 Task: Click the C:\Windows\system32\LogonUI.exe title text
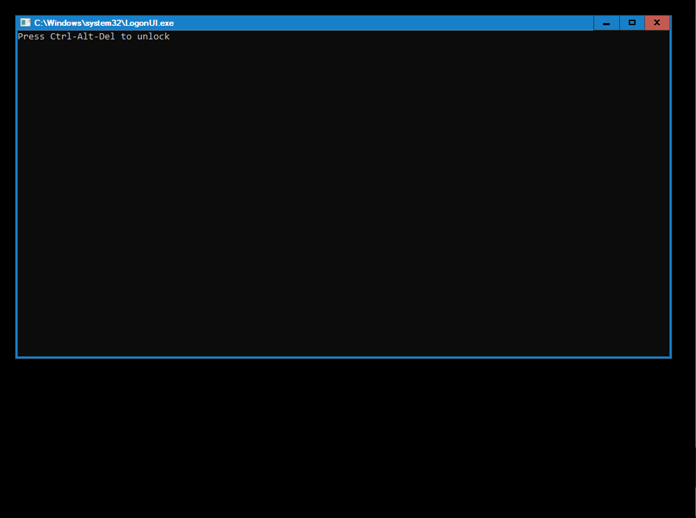tap(104, 23)
